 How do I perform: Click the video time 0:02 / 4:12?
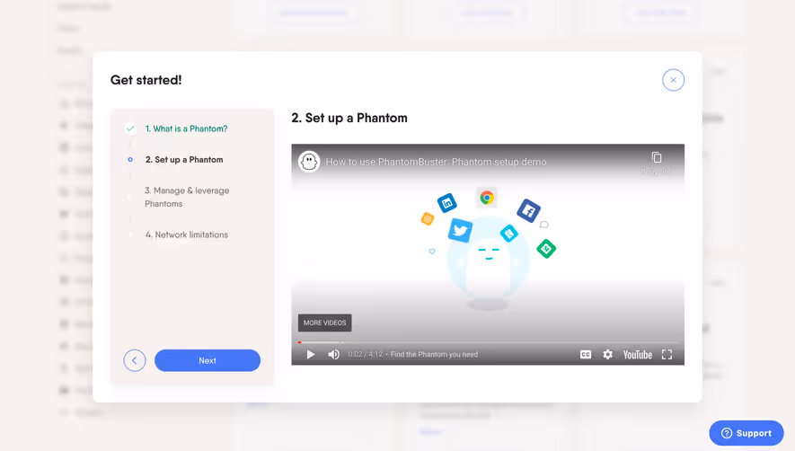[x=366, y=355]
